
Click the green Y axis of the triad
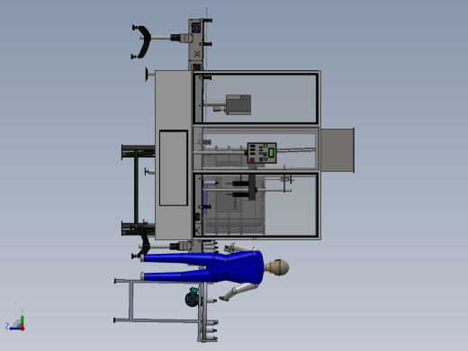22,319
